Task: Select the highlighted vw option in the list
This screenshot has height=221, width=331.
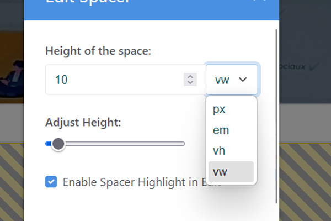Action: [231, 171]
